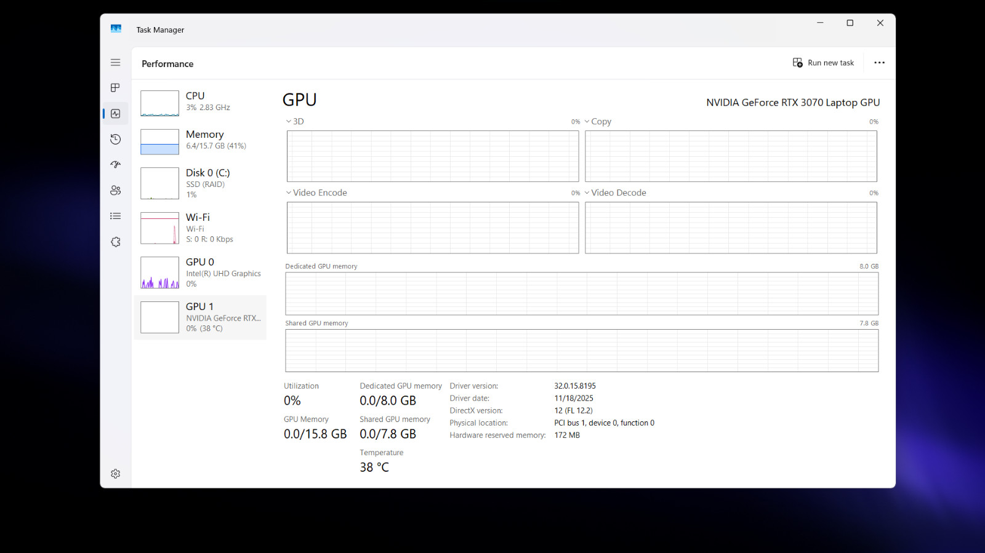Maximize the Task Manager window
The width and height of the screenshot is (985, 553).
(x=850, y=23)
